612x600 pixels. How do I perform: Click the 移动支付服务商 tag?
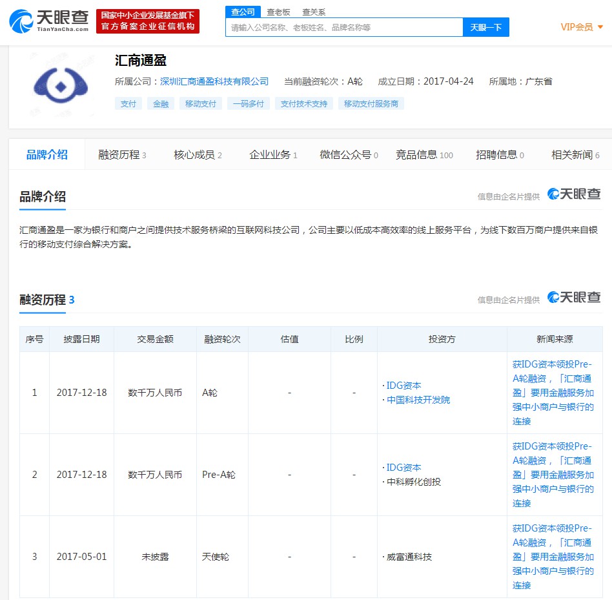point(371,104)
